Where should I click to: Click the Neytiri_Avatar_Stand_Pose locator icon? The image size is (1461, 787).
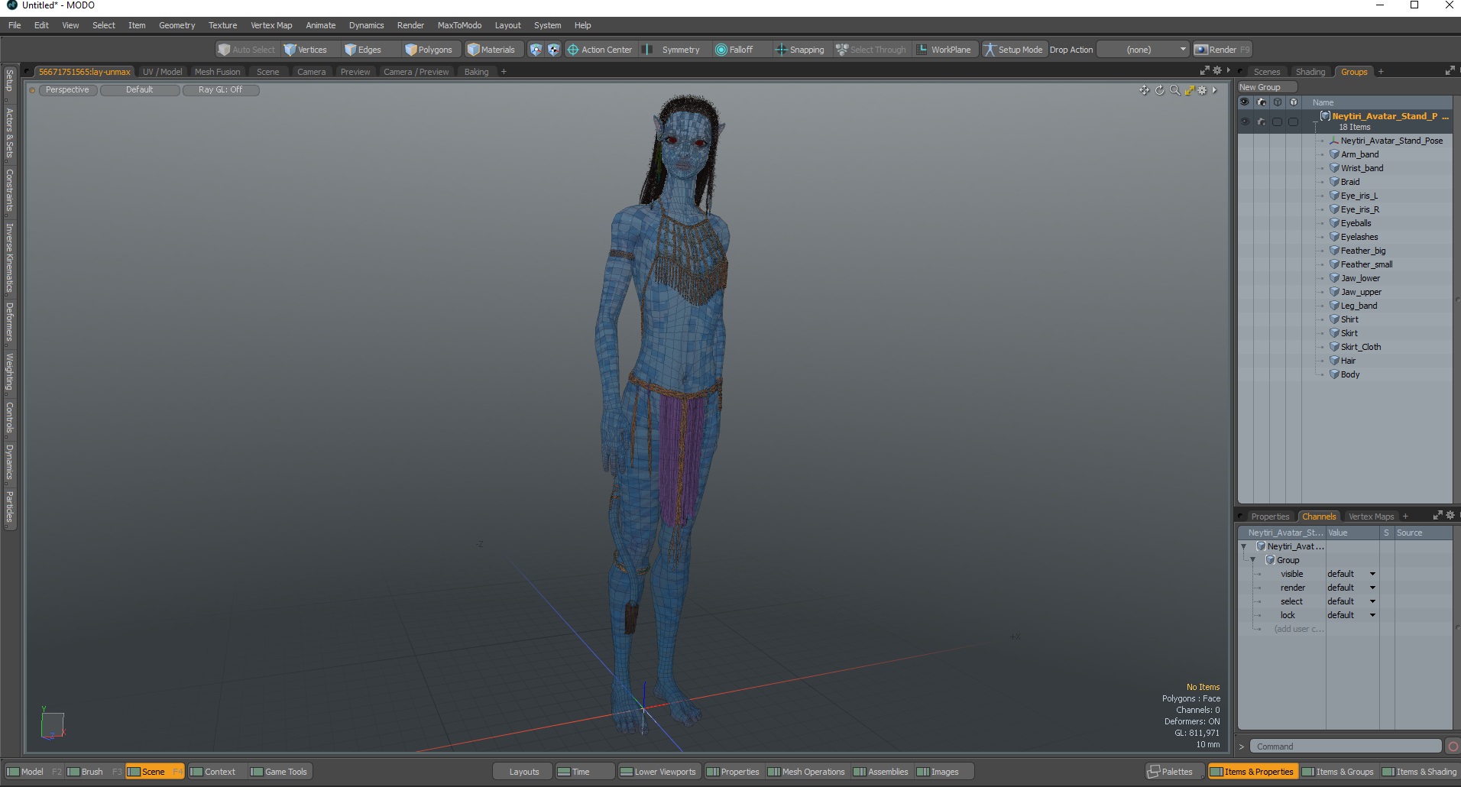click(x=1334, y=141)
